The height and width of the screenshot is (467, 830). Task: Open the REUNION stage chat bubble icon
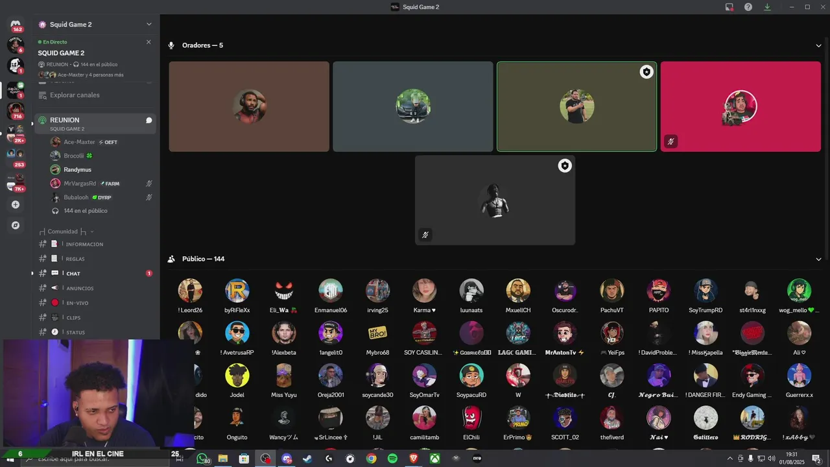tap(148, 120)
